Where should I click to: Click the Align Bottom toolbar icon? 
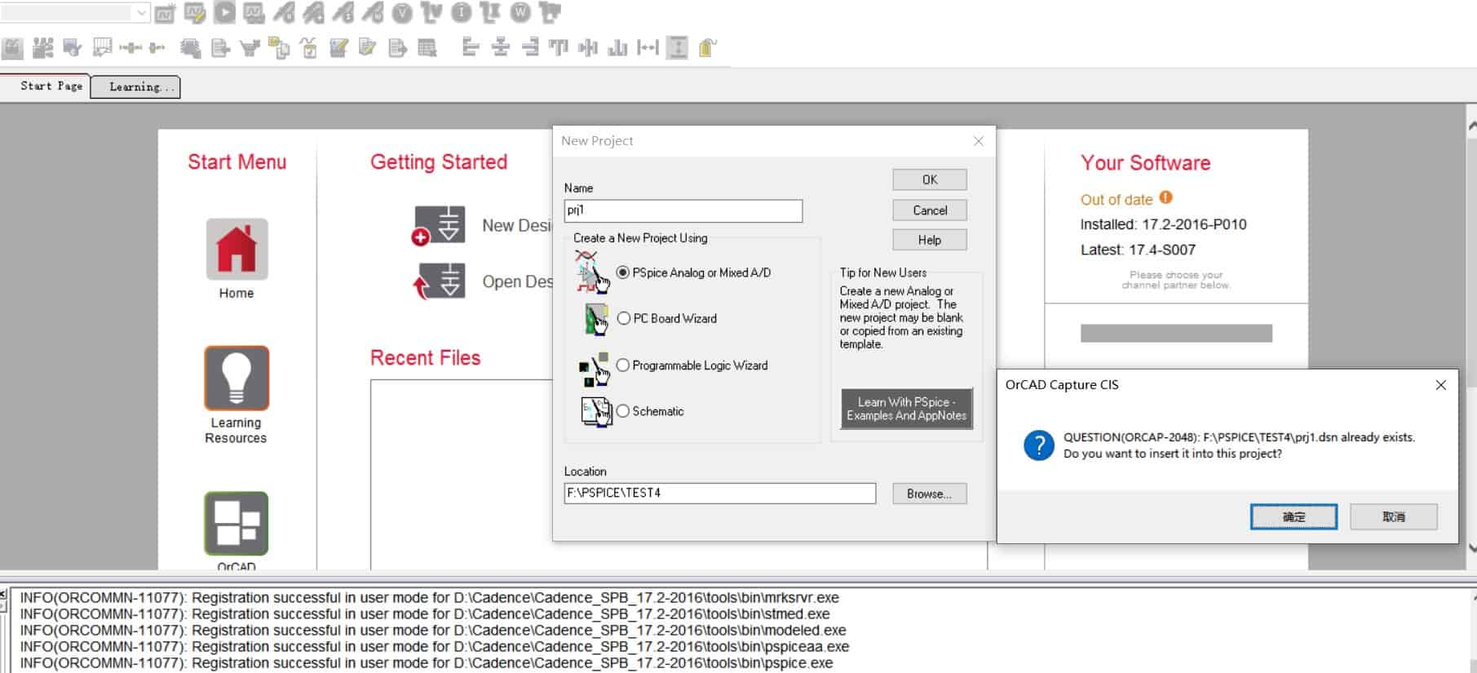[618, 48]
